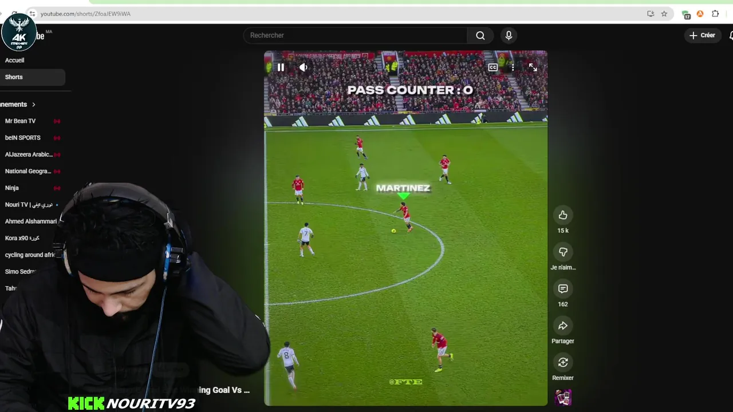Image resolution: width=733 pixels, height=412 pixels.
Task: Open Ahmed Alshammari channel
Action: [x=31, y=221]
